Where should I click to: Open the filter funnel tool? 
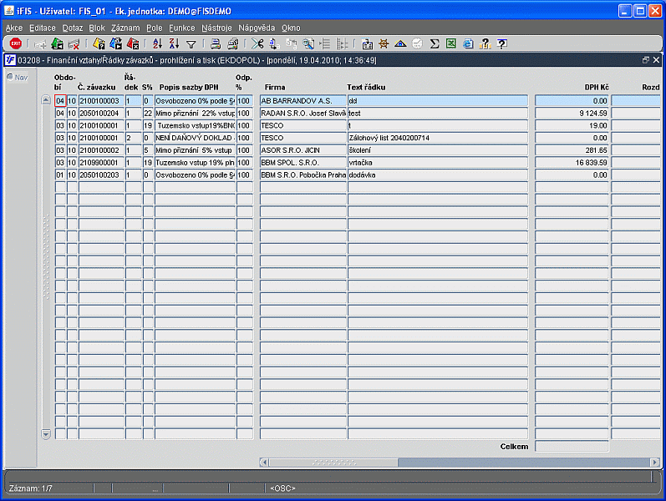191,43
